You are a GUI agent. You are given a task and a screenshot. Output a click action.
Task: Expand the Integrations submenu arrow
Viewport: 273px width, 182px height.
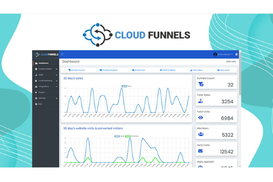(56, 87)
